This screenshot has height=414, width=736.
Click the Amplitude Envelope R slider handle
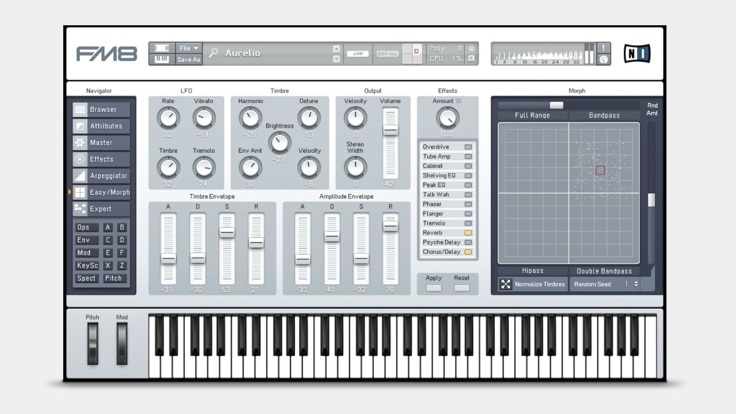pyautogui.click(x=390, y=226)
